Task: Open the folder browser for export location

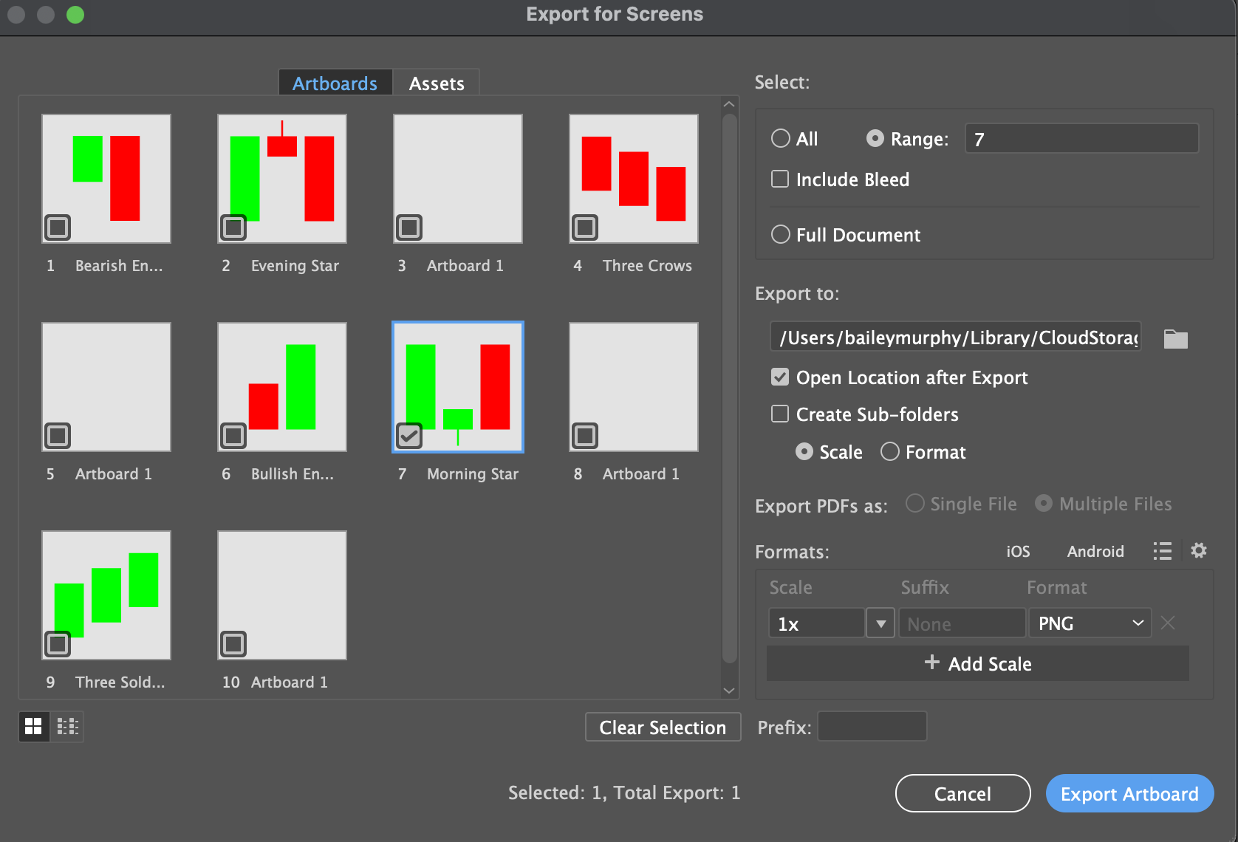Action: tap(1174, 338)
